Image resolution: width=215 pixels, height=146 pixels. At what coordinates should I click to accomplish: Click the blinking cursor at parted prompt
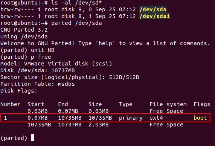(32, 138)
